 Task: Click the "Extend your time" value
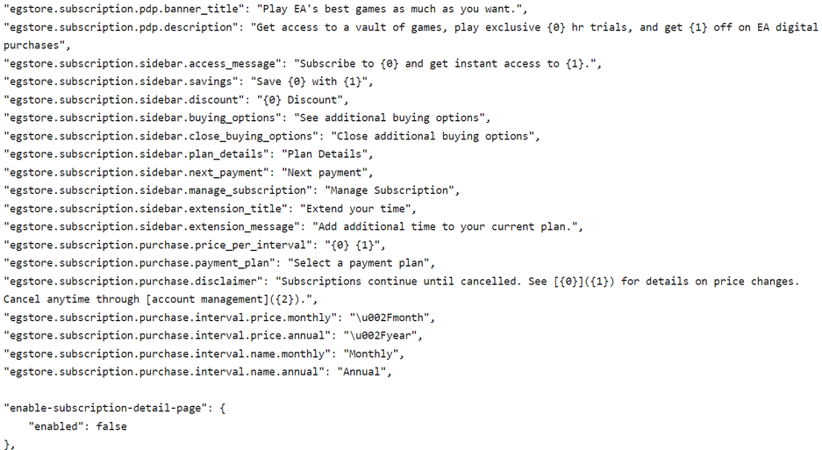click(x=358, y=209)
